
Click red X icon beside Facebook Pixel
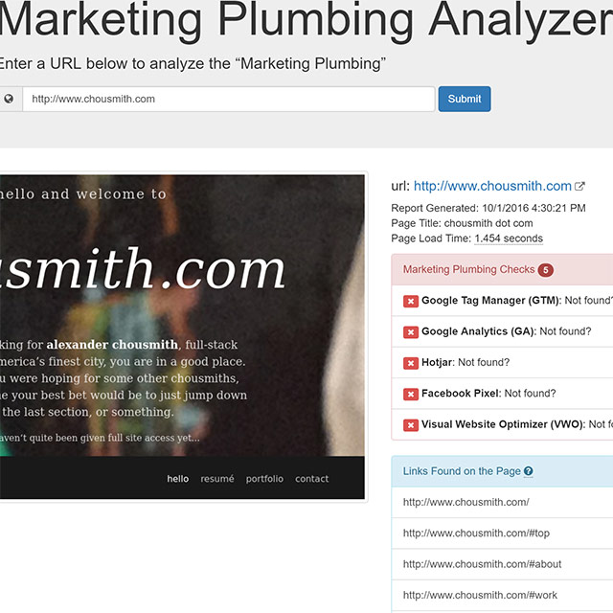click(x=411, y=394)
